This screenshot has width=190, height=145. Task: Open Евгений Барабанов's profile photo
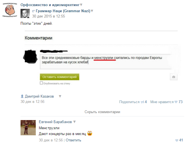click(28, 128)
